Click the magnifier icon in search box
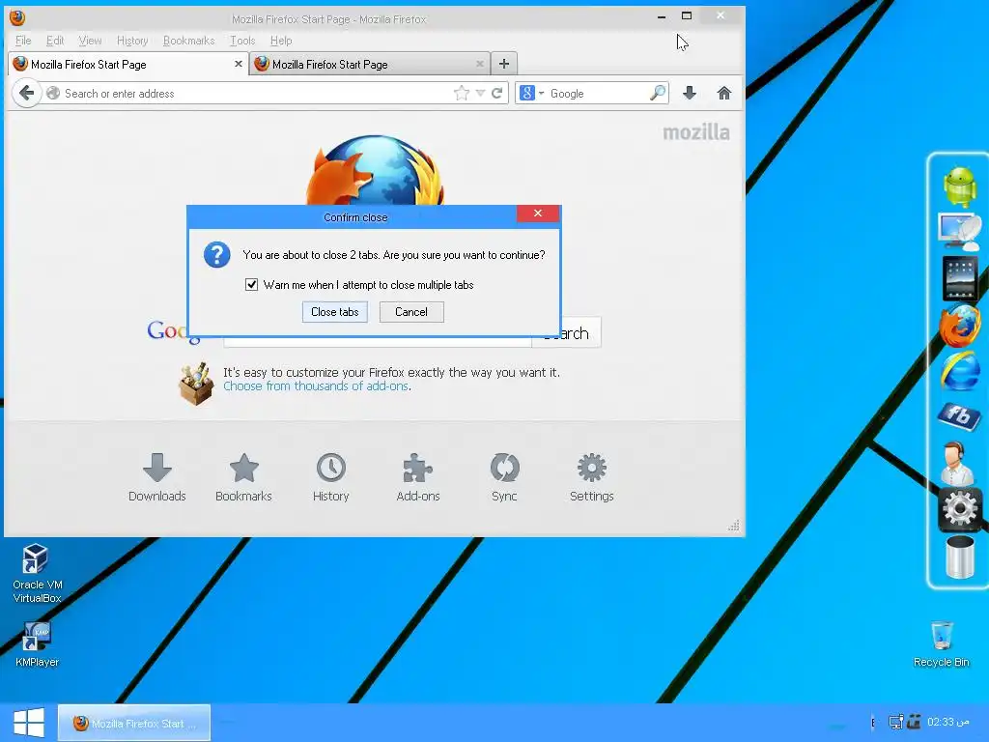 pyautogui.click(x=657, y=94)
